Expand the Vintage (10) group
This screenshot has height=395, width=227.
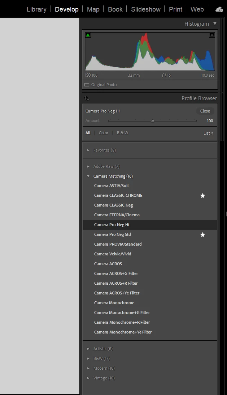88,378
